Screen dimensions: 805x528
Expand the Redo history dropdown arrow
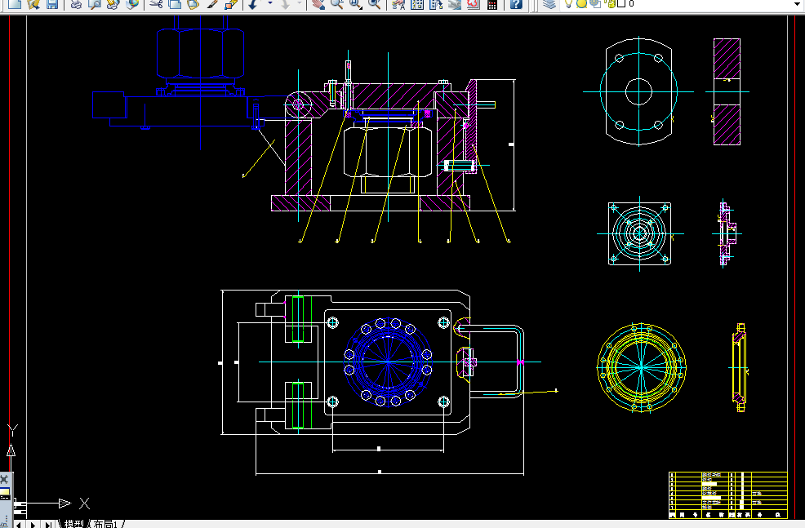tap(300, 4)
